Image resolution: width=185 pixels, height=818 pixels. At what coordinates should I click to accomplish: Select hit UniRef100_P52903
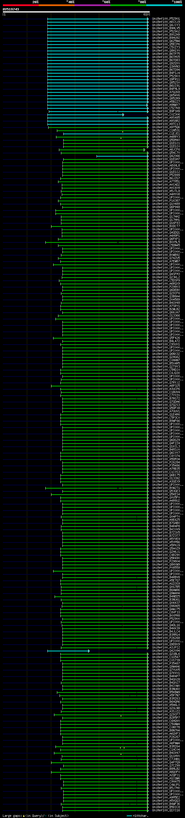(x=166, y=76)
